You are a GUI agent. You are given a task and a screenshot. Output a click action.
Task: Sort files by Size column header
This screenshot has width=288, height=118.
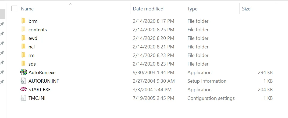pos(246,9)
